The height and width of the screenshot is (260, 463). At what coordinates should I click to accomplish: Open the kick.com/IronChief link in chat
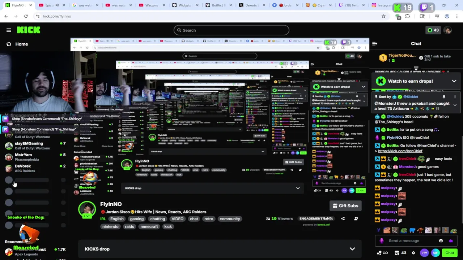point(400,151)
